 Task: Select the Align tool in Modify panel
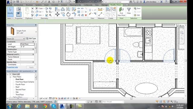pos(57,9)
